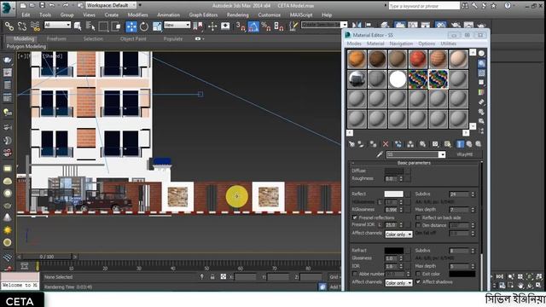Viewport: 546px width, 307px height.
Task: Toggle the Percent Snap icon
Action: click(266, 26)
